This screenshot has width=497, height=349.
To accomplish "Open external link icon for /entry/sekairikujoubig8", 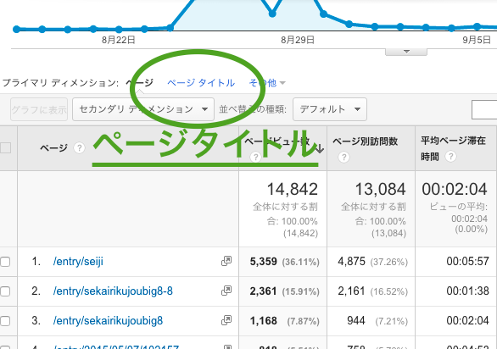I will [226, 320].
